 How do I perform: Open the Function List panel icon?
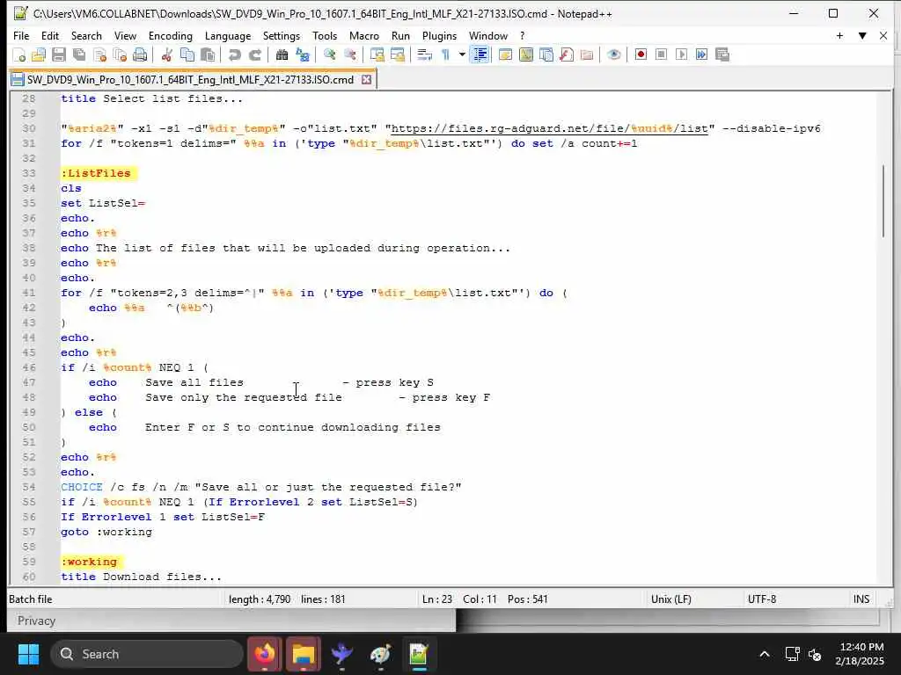(x=567, y=55)
